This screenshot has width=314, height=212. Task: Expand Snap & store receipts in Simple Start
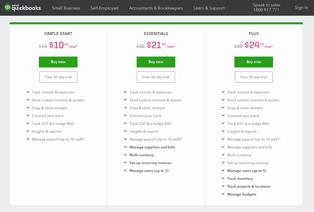tap(28, 108)
